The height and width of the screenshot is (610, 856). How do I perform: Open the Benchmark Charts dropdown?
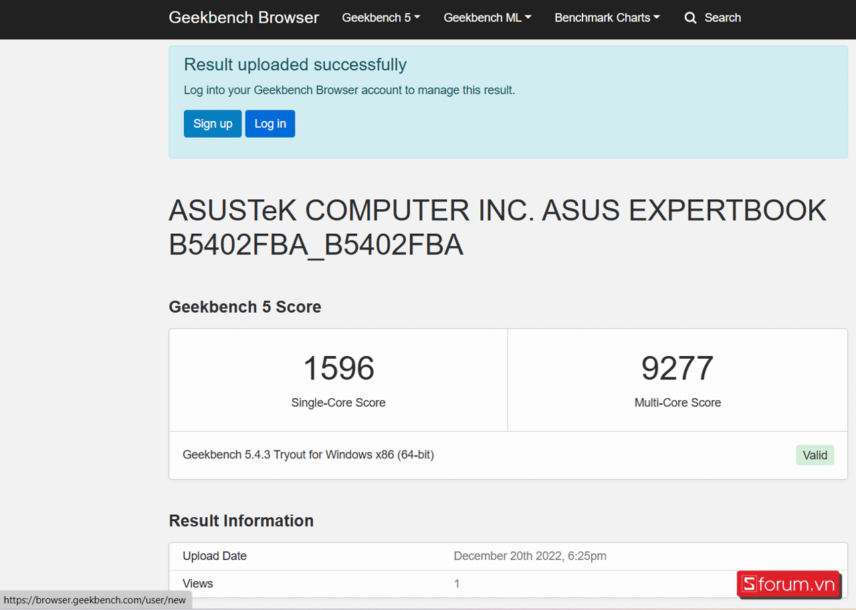607,18
